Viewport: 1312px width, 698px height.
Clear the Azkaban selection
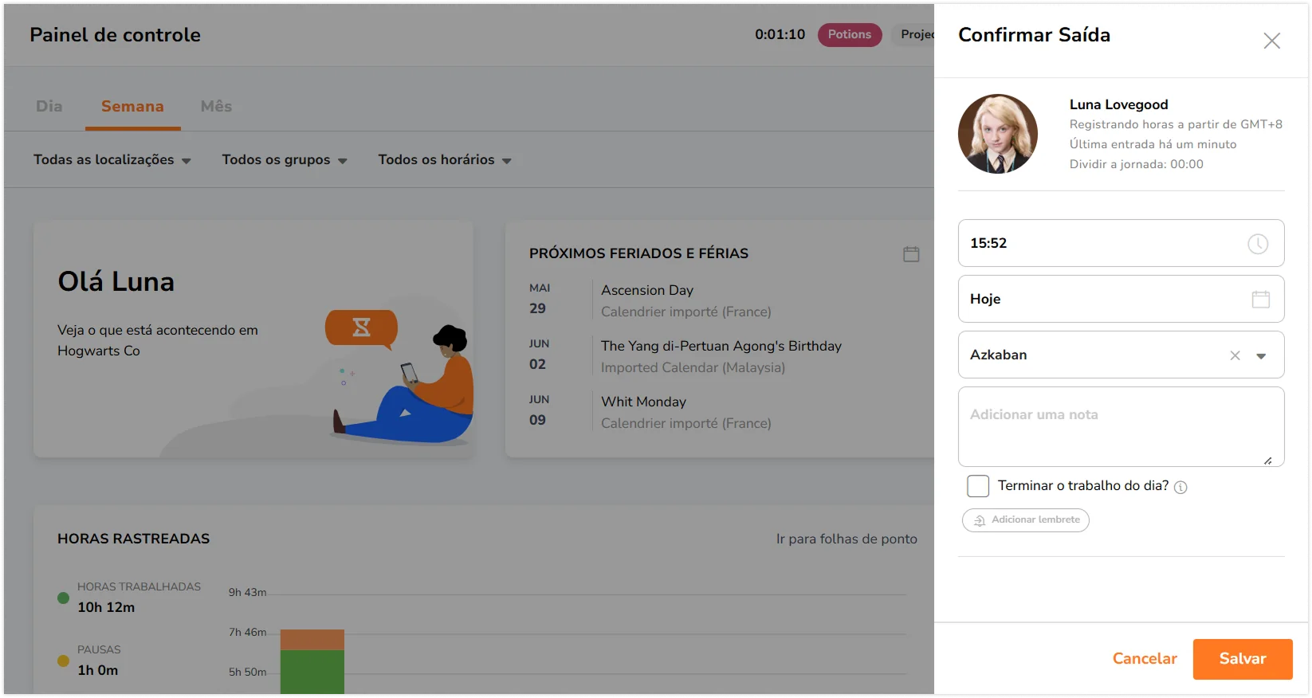pyautogui.click(x=1235, y=355)
